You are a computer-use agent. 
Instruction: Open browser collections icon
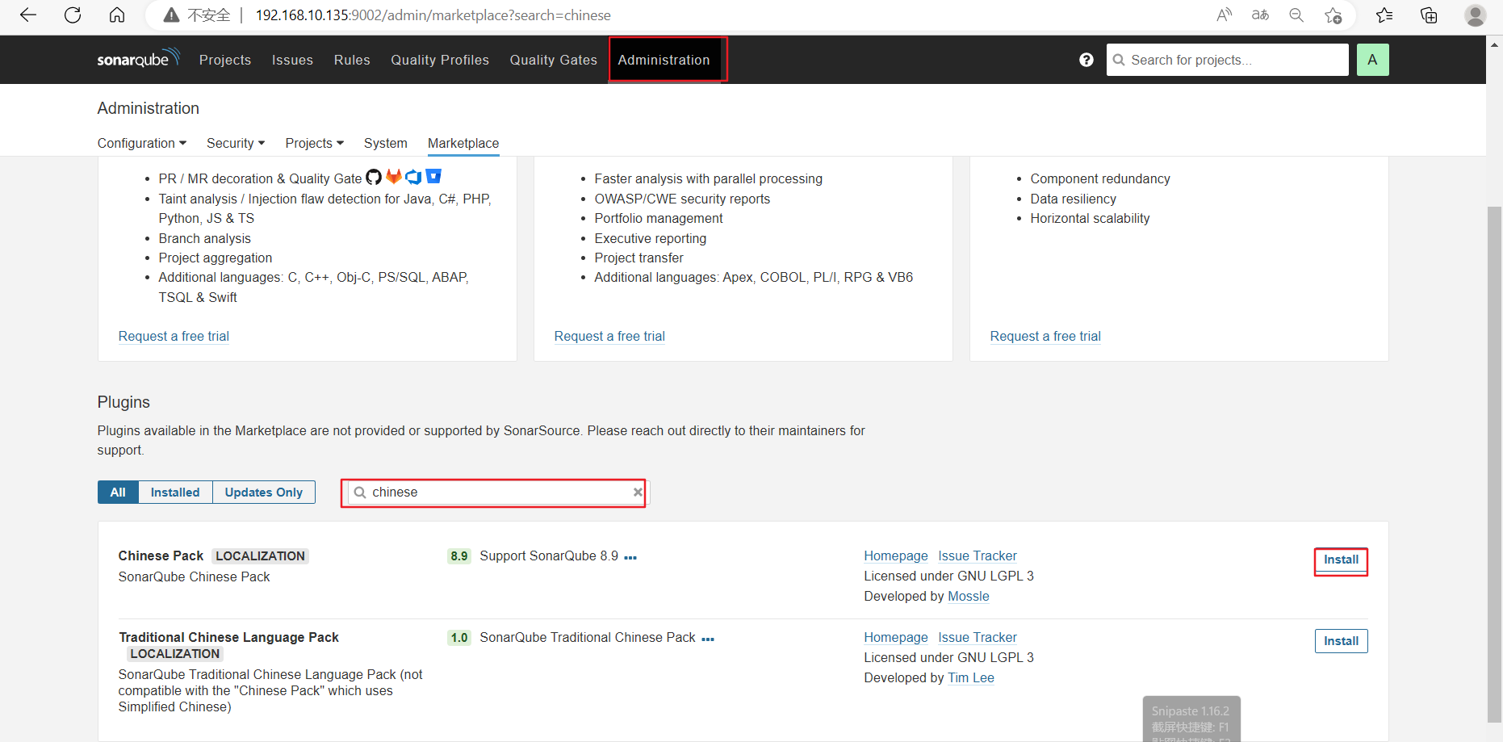1429,15
